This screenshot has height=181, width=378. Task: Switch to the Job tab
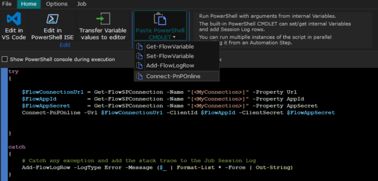pos(82,4)
